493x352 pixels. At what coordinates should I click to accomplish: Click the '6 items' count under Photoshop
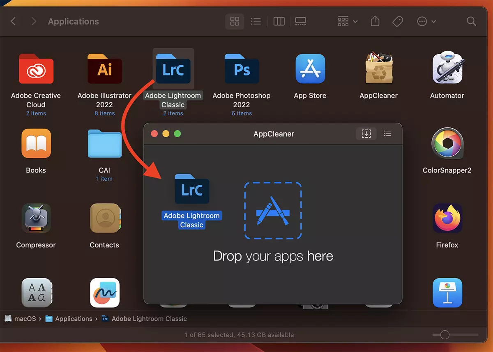[242, 113]
